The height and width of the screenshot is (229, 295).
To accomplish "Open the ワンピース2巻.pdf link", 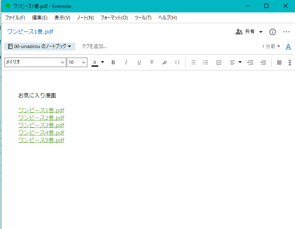I will point(41,118).
